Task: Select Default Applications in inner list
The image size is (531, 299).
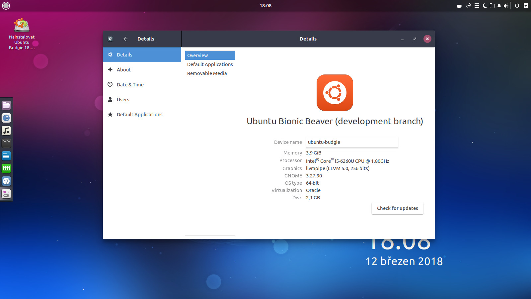Action: tap(210, 64)
